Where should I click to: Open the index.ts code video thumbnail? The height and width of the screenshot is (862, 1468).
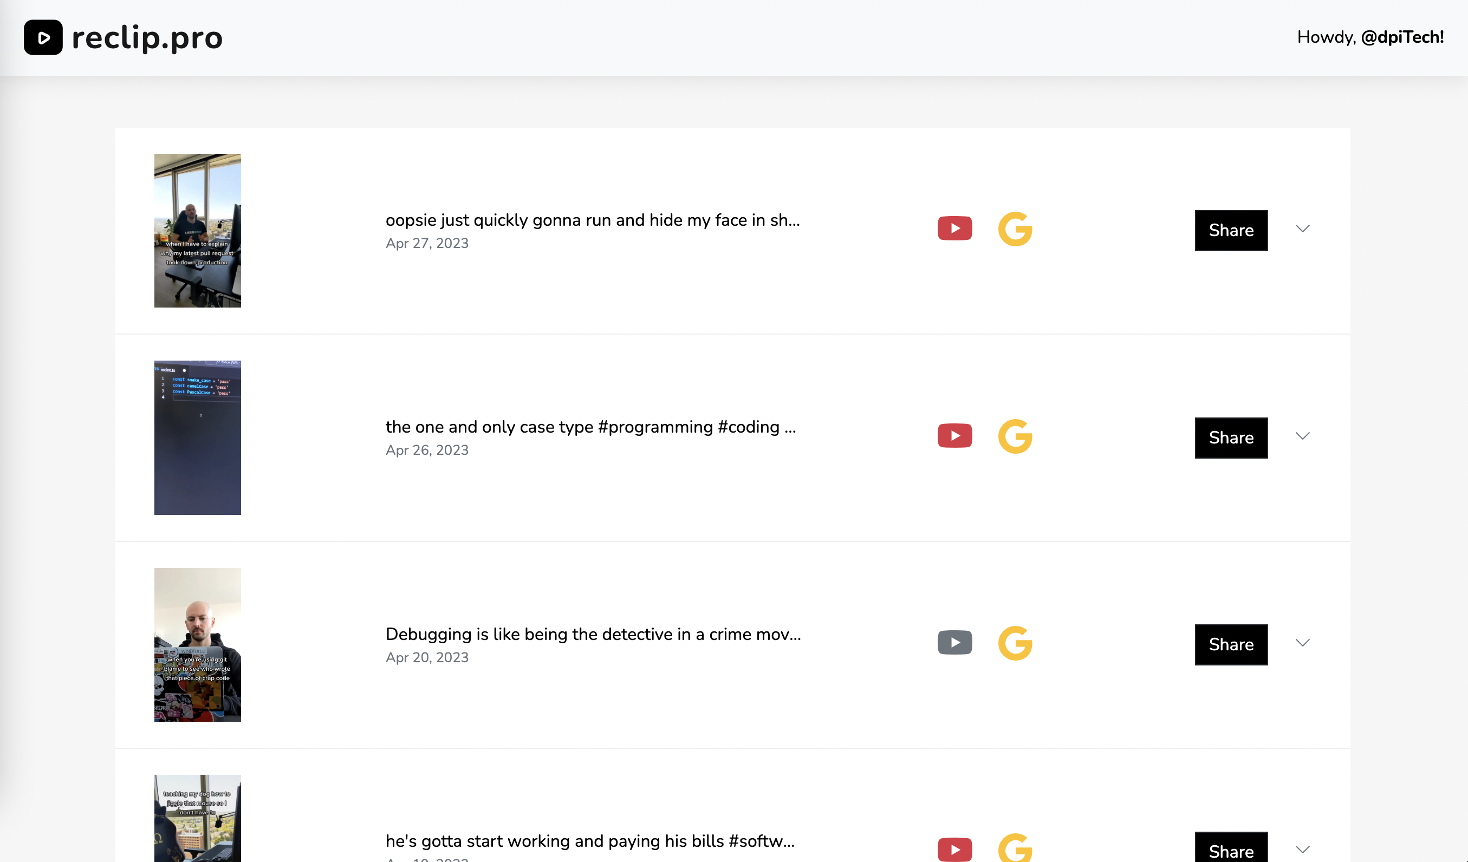(198, 437)
